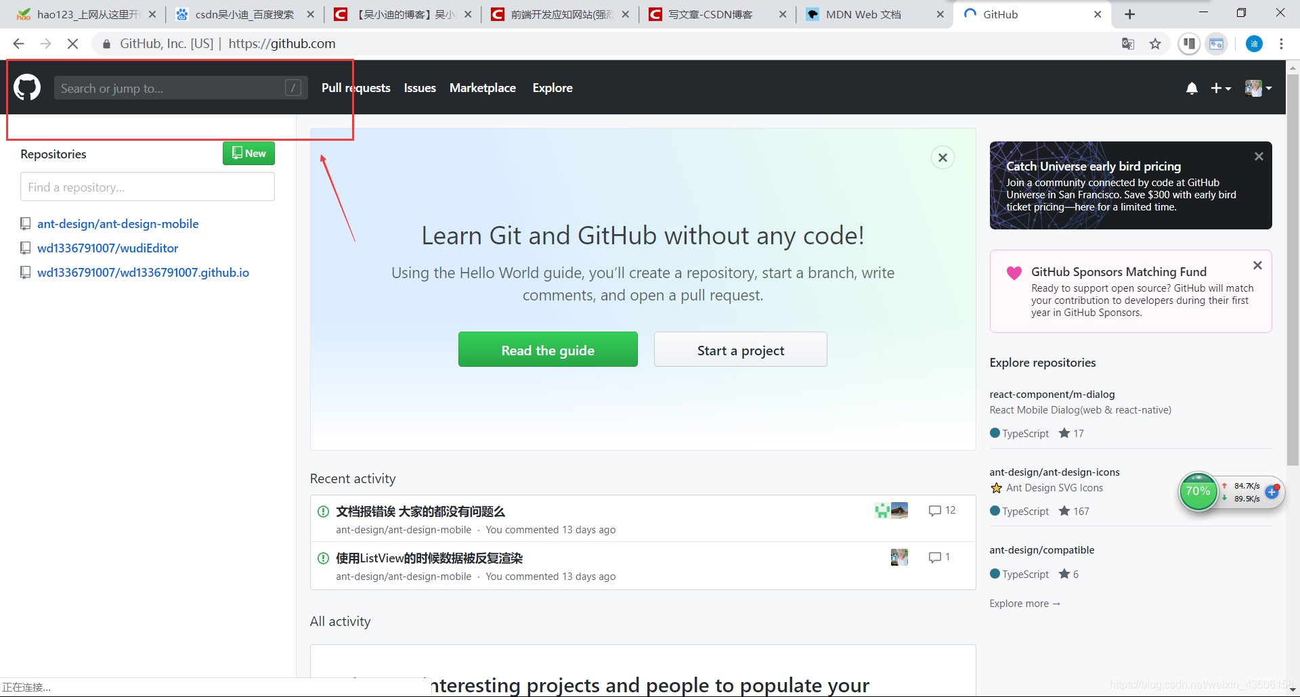
Task: Stop loading the page with X button
Action: tap(72, 44)
